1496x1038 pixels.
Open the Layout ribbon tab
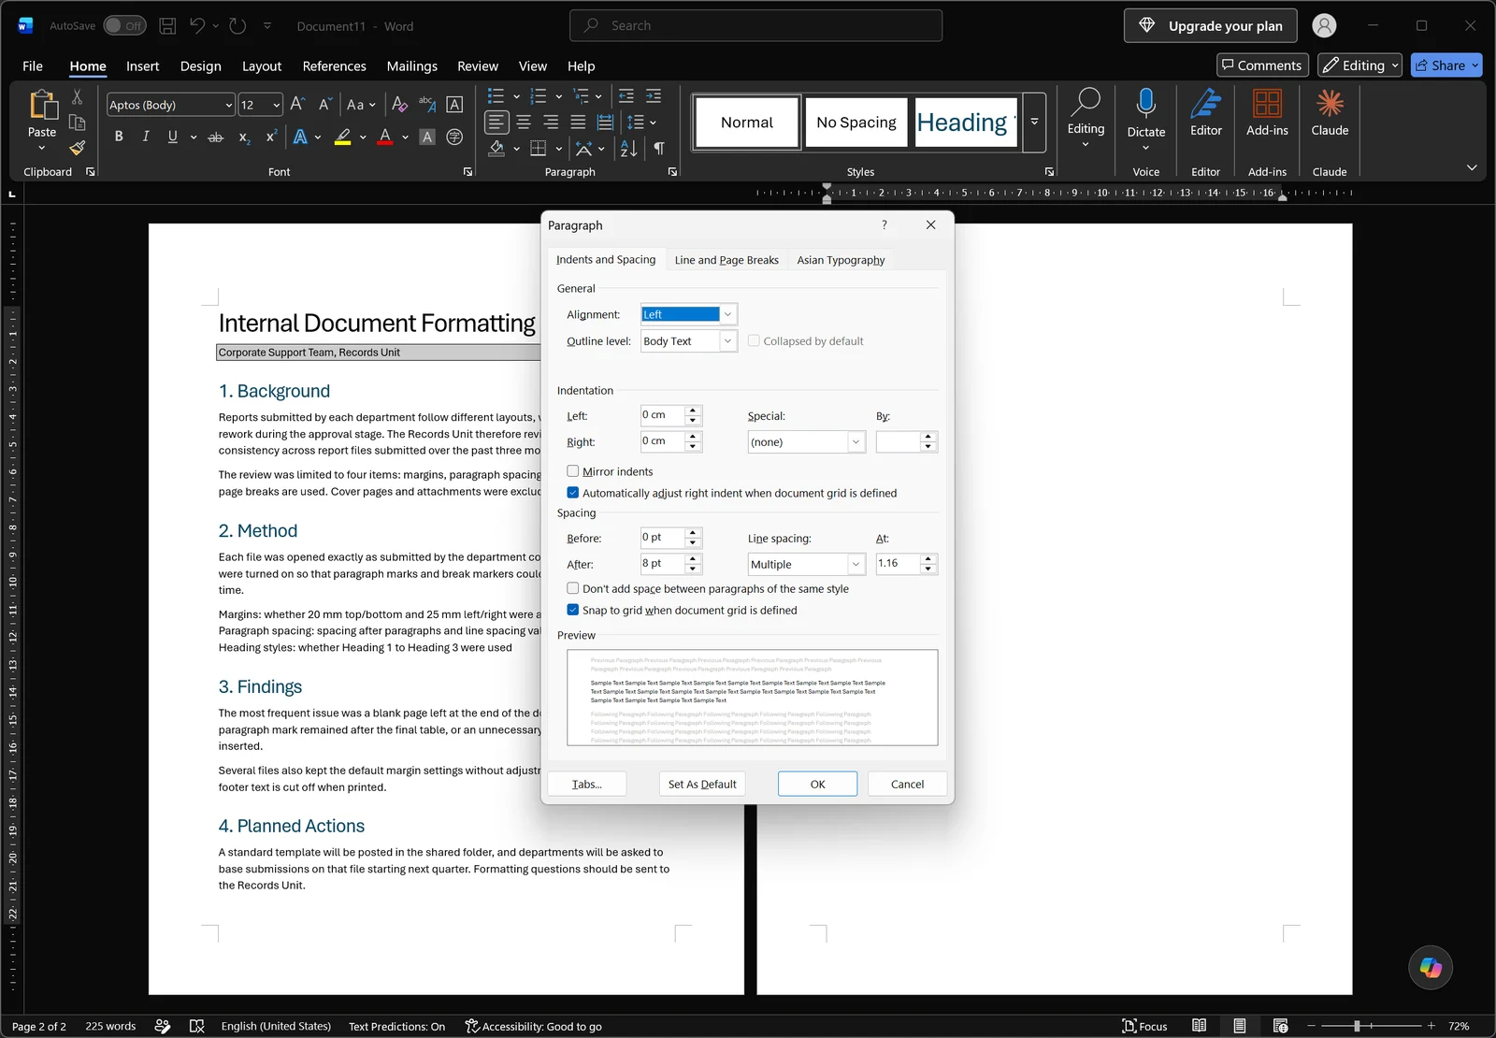[x=262, y=65]
